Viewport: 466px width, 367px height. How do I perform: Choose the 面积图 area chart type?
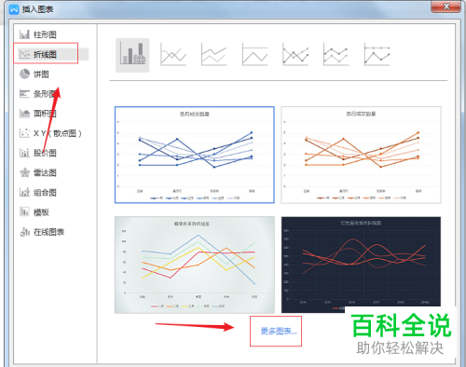38,114
